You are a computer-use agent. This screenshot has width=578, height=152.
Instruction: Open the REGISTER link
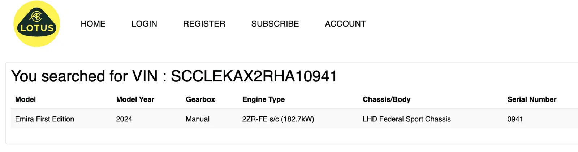(x=204, y=24)
